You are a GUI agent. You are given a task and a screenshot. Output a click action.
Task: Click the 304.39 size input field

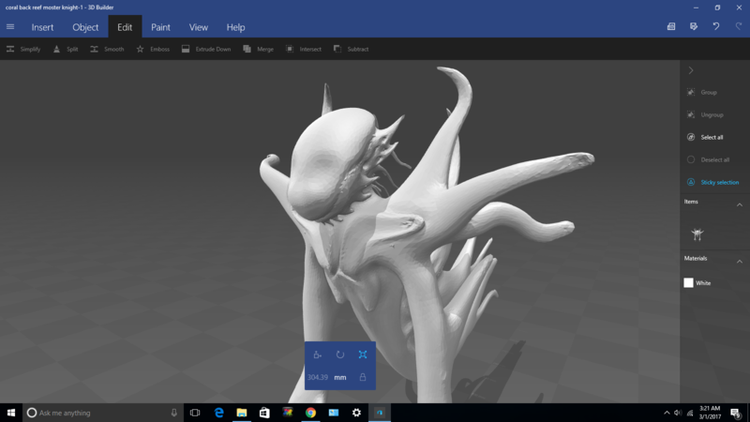click(318, 377)
